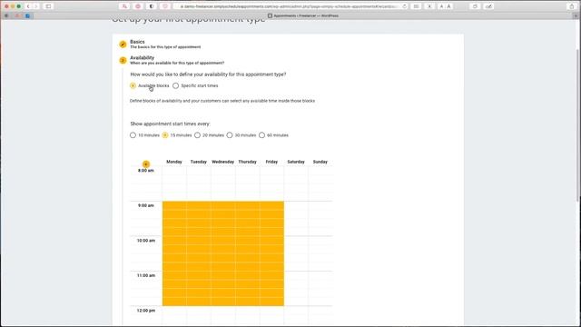Toggle the Safari sidebar button
This screenshot has height=327, width=581.
[x=48, y=6]
